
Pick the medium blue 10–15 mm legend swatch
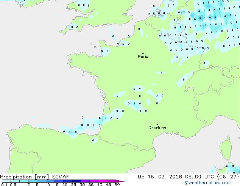pos(51,181)
